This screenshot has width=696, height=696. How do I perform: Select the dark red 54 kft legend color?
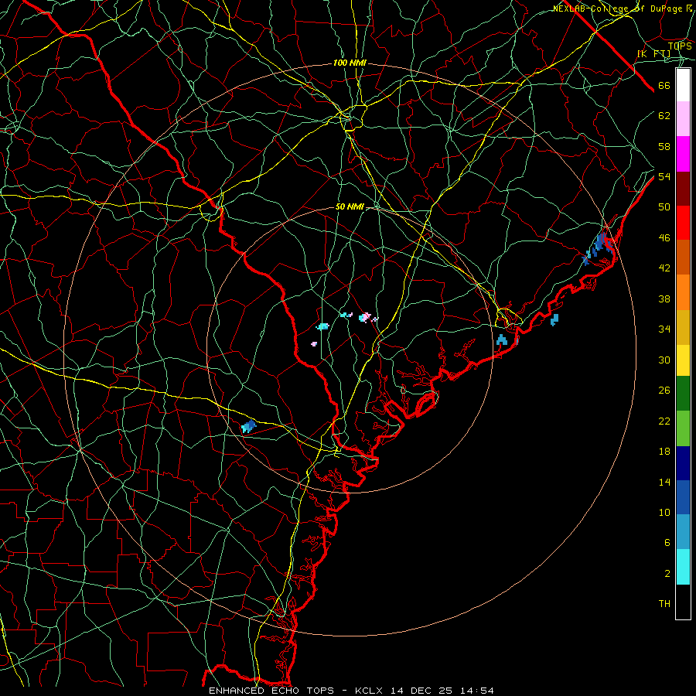point(683,189)
